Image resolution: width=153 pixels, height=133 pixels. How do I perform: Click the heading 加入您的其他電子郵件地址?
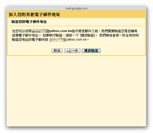tap(34, 14)
